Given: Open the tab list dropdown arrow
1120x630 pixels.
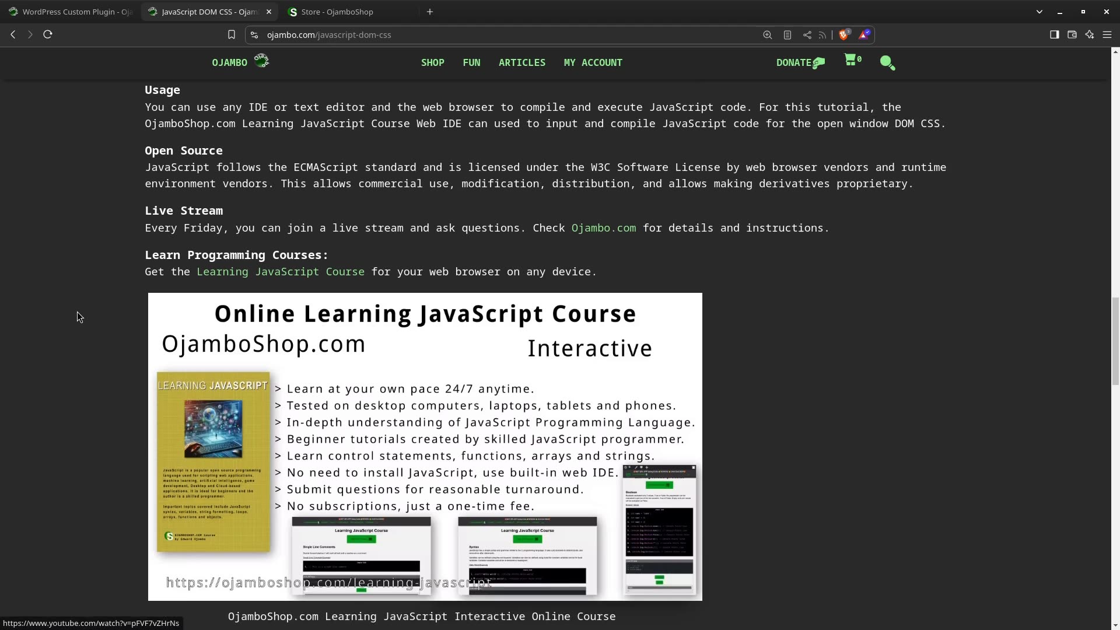Looking at the screenshot, I should pos(1039,12).
